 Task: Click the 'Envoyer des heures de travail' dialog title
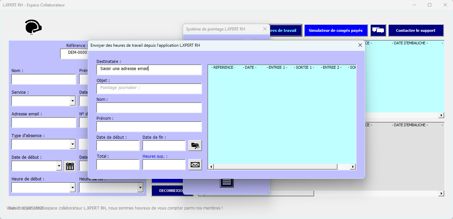pos(145,45)
